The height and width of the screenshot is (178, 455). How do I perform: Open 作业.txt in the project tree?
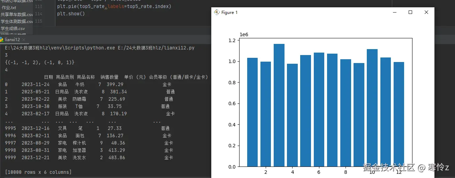(x=9, y=8)
